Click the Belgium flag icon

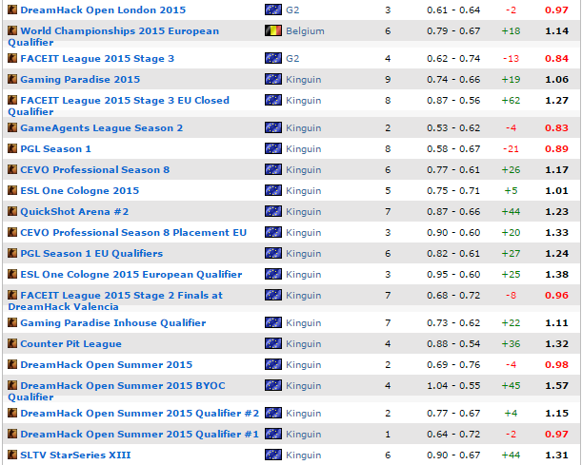point(273,30)
